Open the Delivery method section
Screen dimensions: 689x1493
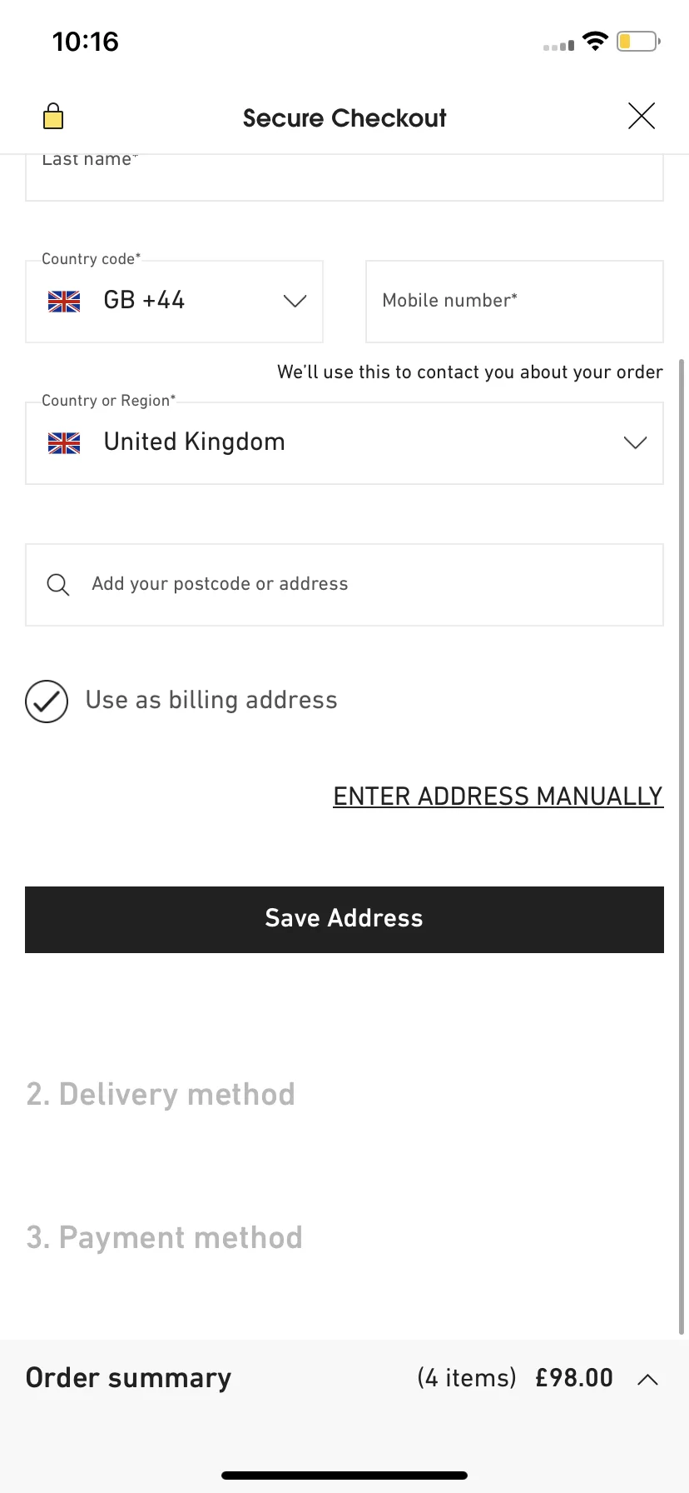point(161,1094)
